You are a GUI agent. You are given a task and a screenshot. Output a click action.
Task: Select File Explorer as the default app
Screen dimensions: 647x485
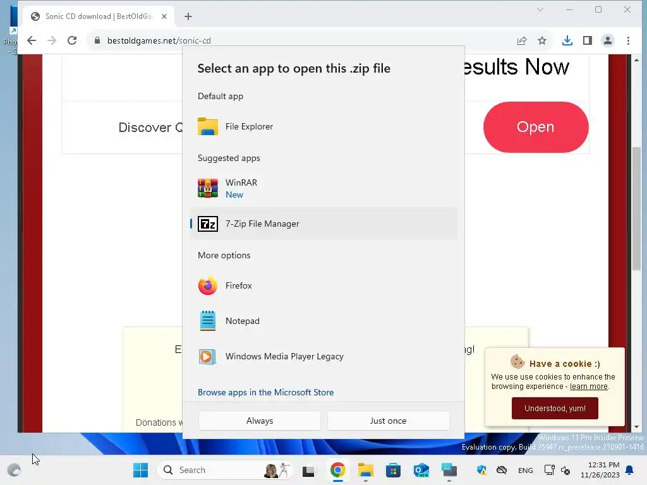[323, 126]
